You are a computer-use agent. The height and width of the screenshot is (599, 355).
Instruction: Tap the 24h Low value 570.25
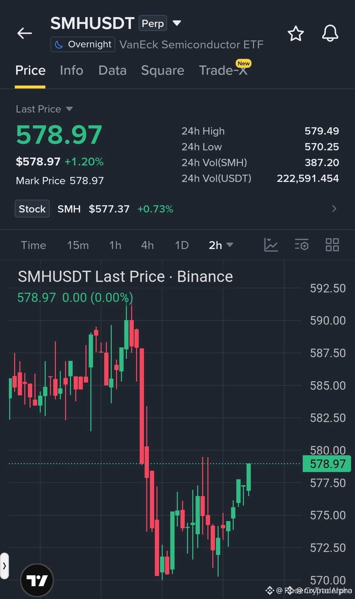(321, 147)
